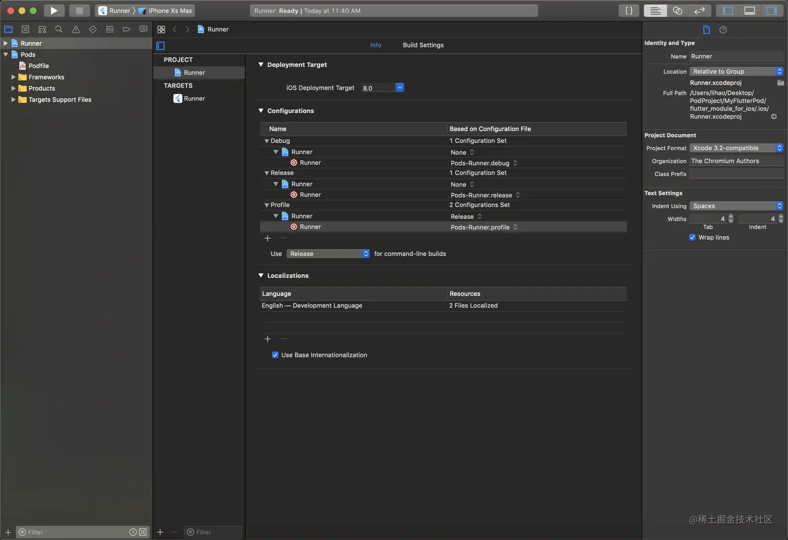Change the Pods-Runner.release configuration file popup
Viewport: 788px width, 540px height.
(x=485, y=195)
